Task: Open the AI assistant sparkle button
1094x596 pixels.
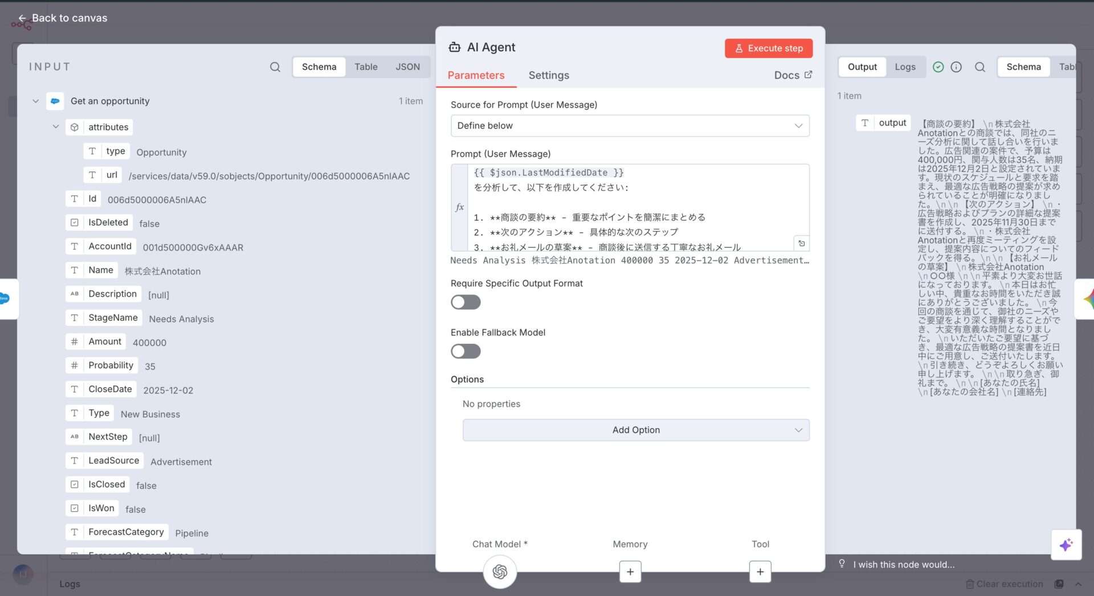Action: click(x=1066, y=545)
